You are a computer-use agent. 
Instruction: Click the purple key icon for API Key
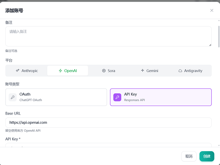click(117, 97)
